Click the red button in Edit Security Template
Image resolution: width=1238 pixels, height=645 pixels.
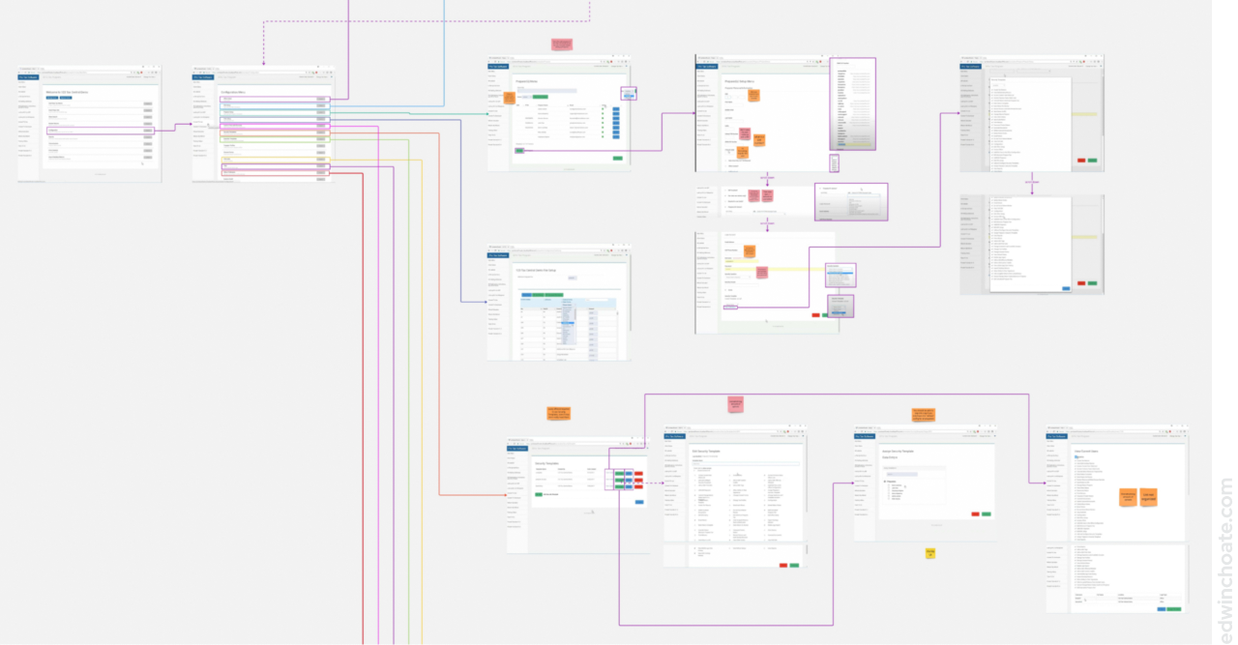[783, 565]
